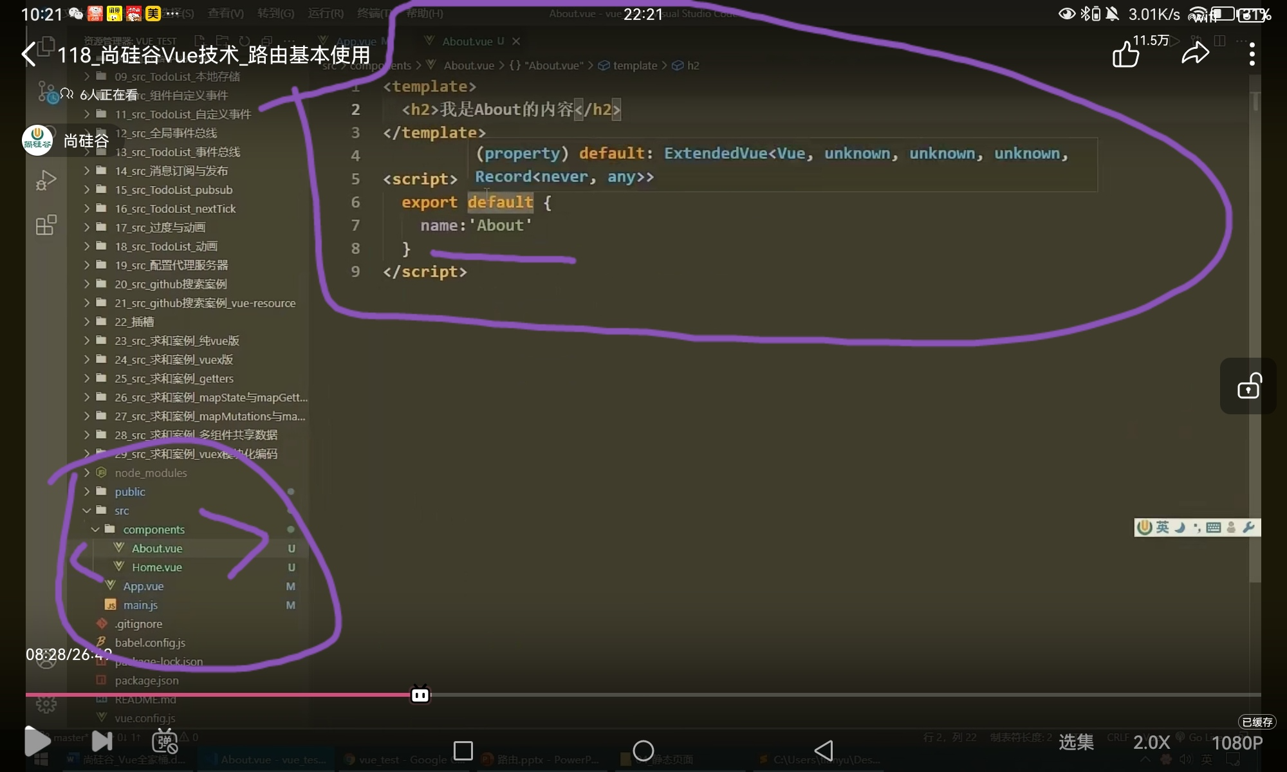This screenshot has width=1287, height=772.
Task: Tap the Android back triangle button
Action: point(824,750)
